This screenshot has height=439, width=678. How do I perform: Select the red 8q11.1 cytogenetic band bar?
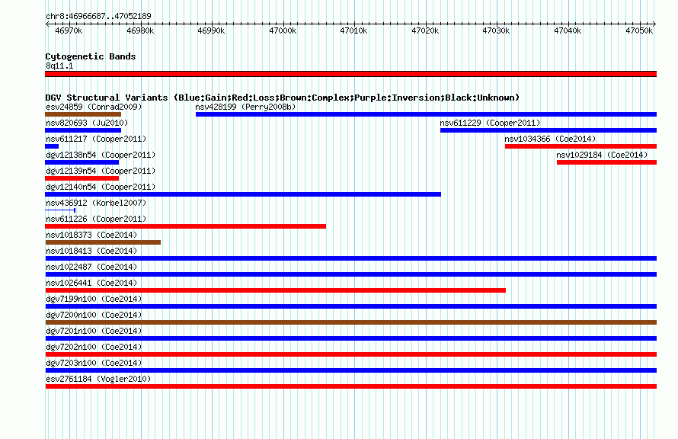pos(350,74)
